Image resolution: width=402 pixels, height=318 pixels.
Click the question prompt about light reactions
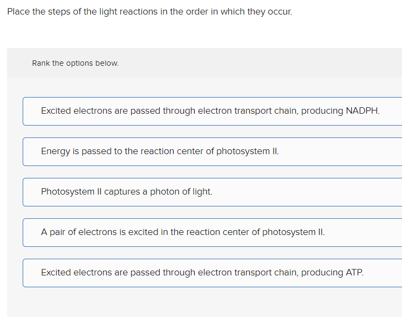pos(149,12)
